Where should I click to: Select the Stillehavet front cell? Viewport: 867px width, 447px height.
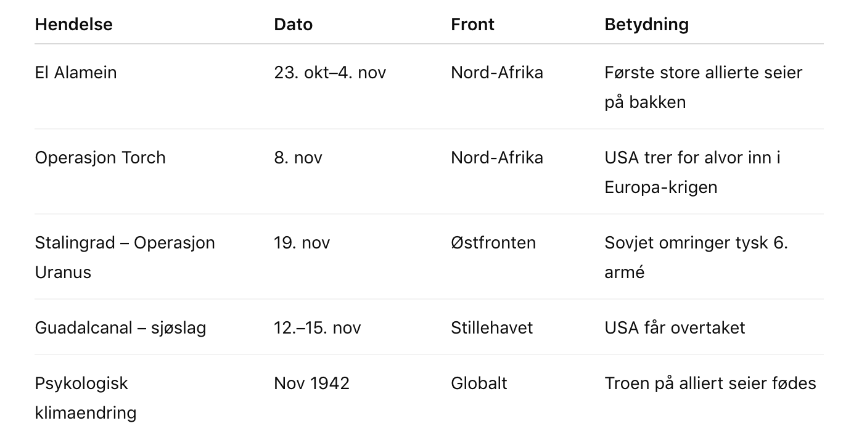[x=491, y=327]
